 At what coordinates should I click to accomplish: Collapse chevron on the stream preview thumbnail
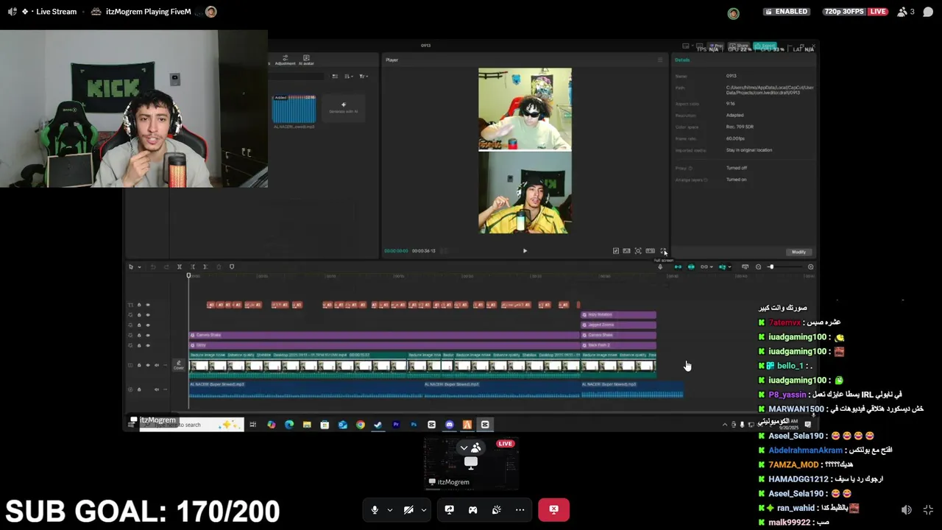(x=464, y=448)
